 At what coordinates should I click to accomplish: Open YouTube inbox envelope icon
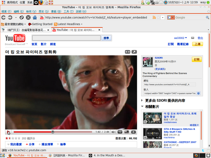(193, 38)
